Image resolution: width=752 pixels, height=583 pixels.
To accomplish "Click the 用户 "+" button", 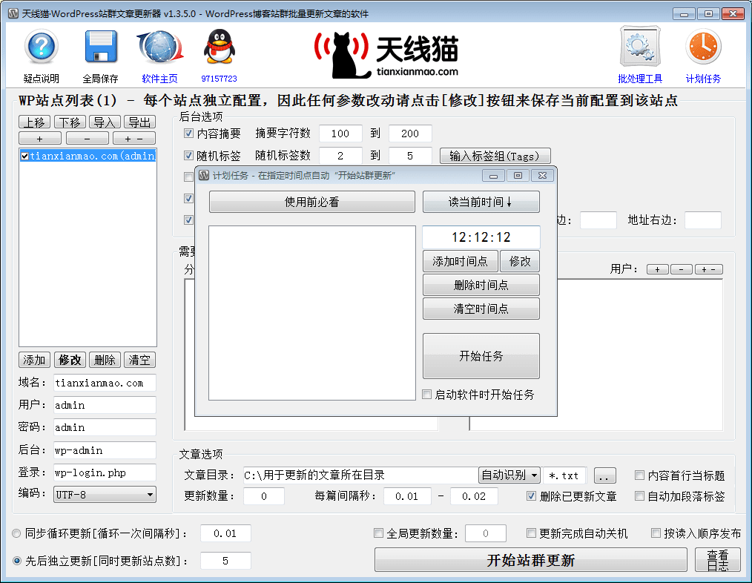I will coord(658,269).
